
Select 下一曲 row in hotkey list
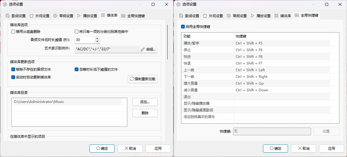(255, 77)
